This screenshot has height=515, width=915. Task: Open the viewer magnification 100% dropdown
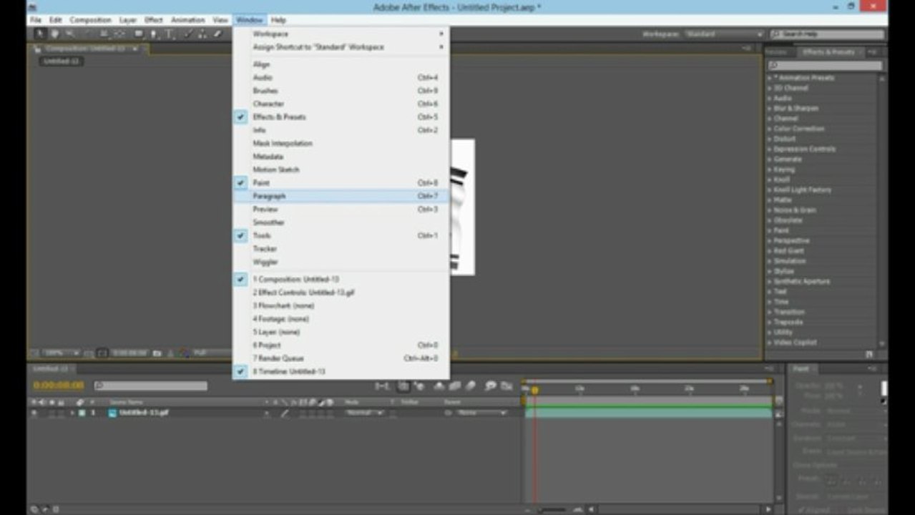click(x=60, y=353)
